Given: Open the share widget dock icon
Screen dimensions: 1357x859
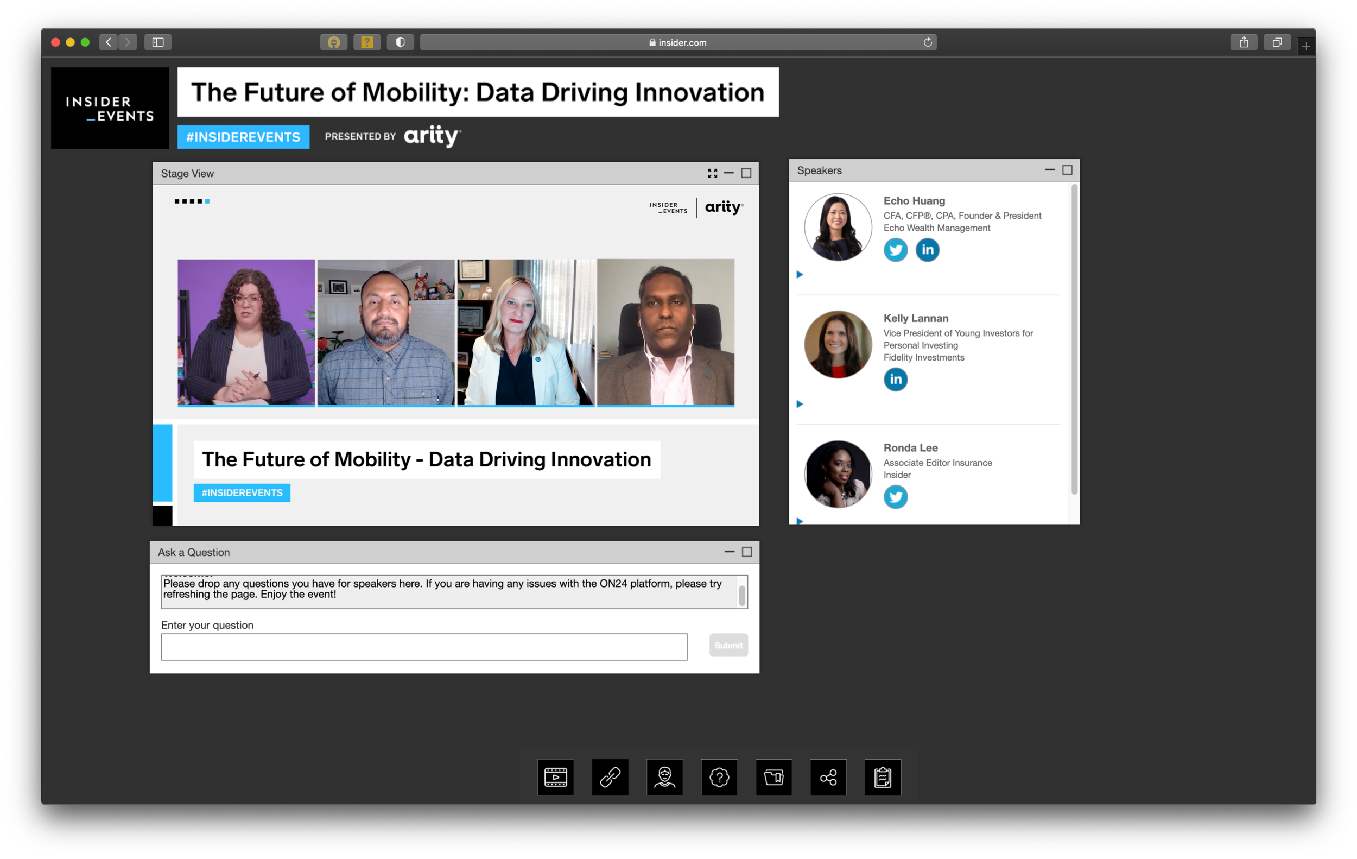Looking at the screenshot, I should (x=828, y=777).
